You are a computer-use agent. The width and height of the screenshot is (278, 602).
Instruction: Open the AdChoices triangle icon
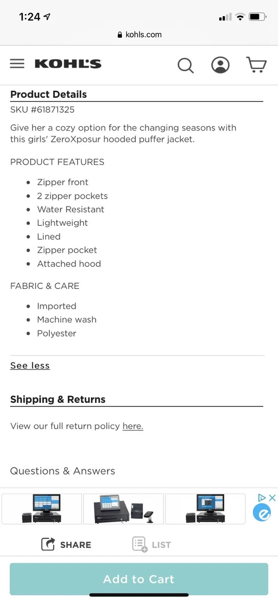coord(261,498)
